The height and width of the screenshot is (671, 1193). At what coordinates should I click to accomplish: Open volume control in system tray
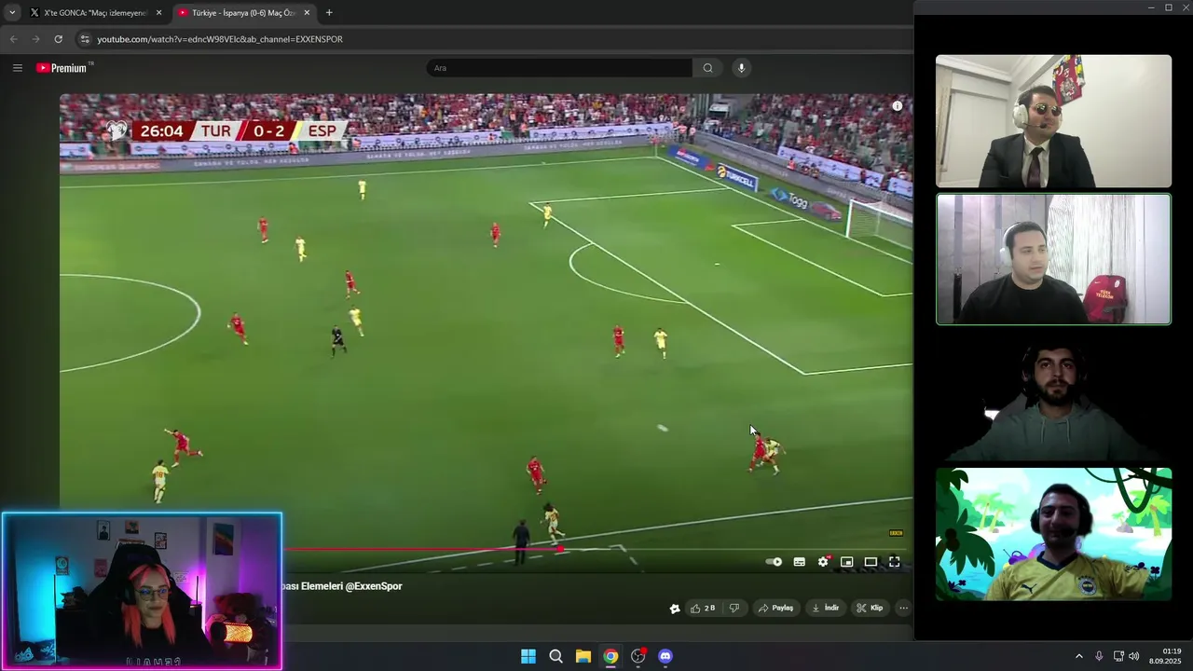1133,656
